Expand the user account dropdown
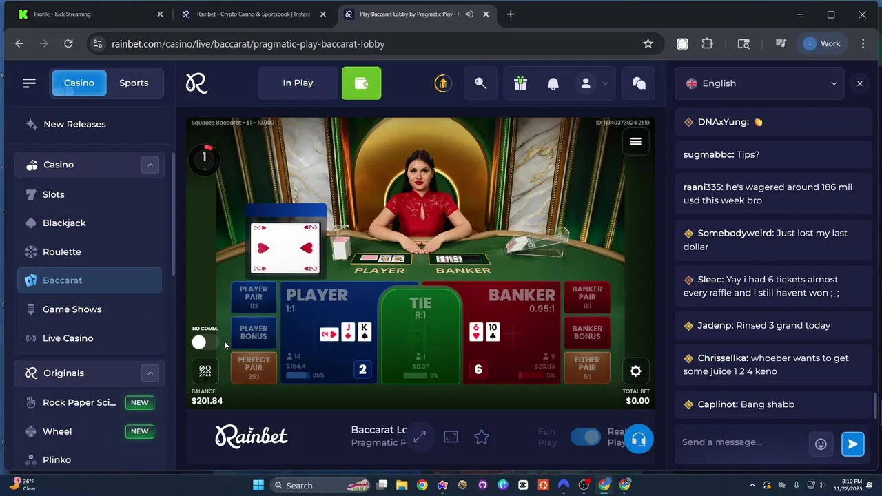Screen dimensions: 882x496 (605, 83)
